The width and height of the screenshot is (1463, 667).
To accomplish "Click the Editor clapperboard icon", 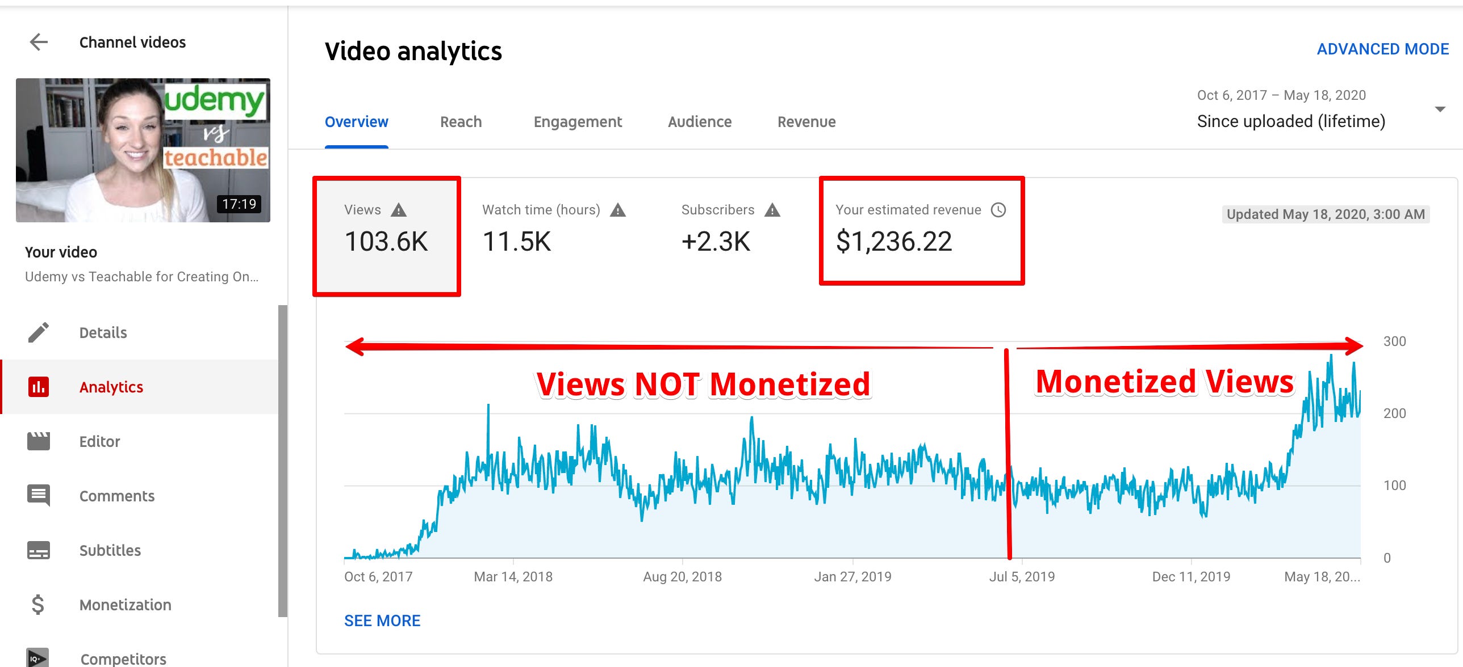I will [39, 441].
